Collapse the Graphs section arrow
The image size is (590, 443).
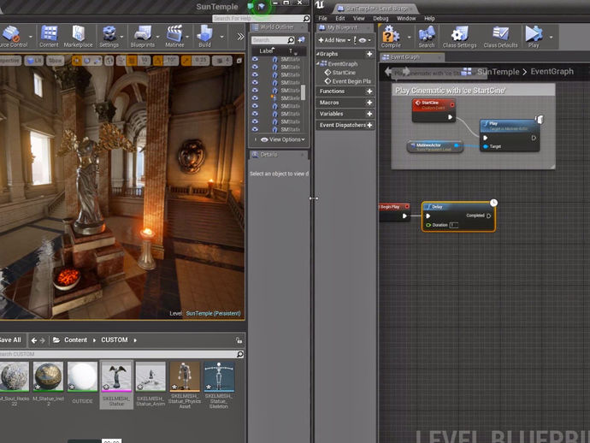tap(317, 54)
